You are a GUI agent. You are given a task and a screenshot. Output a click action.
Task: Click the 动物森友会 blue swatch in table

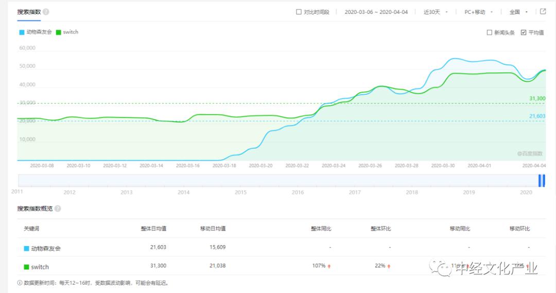coord(26,249)
